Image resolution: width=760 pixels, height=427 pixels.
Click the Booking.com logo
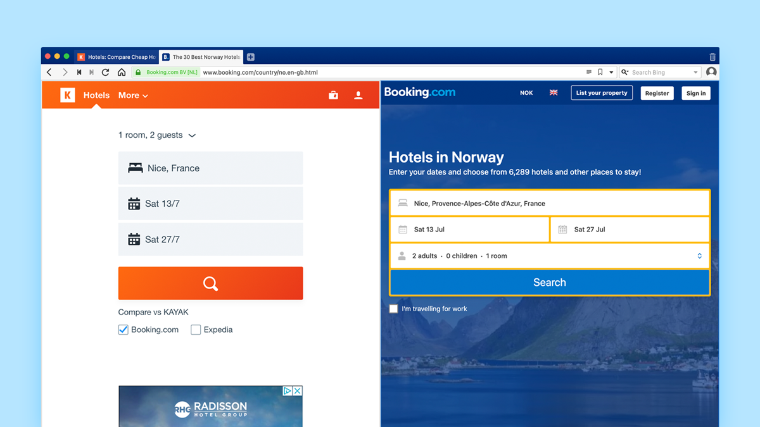coord(419,92)
